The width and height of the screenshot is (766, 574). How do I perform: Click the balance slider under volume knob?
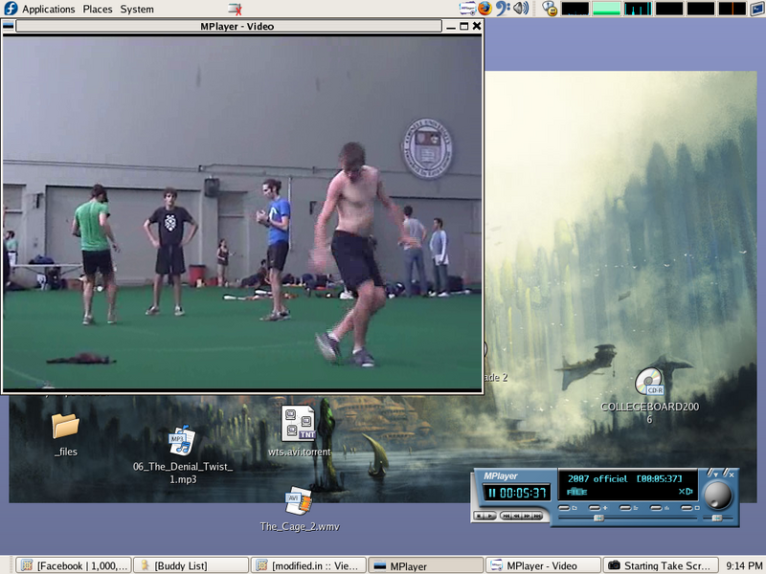click(x=717, y=518)
